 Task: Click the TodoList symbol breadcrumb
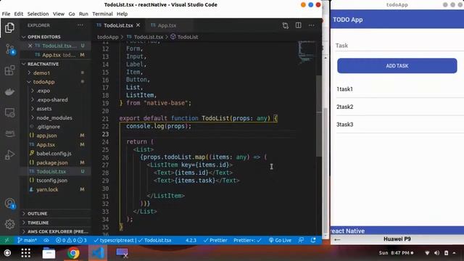[184, 37]
